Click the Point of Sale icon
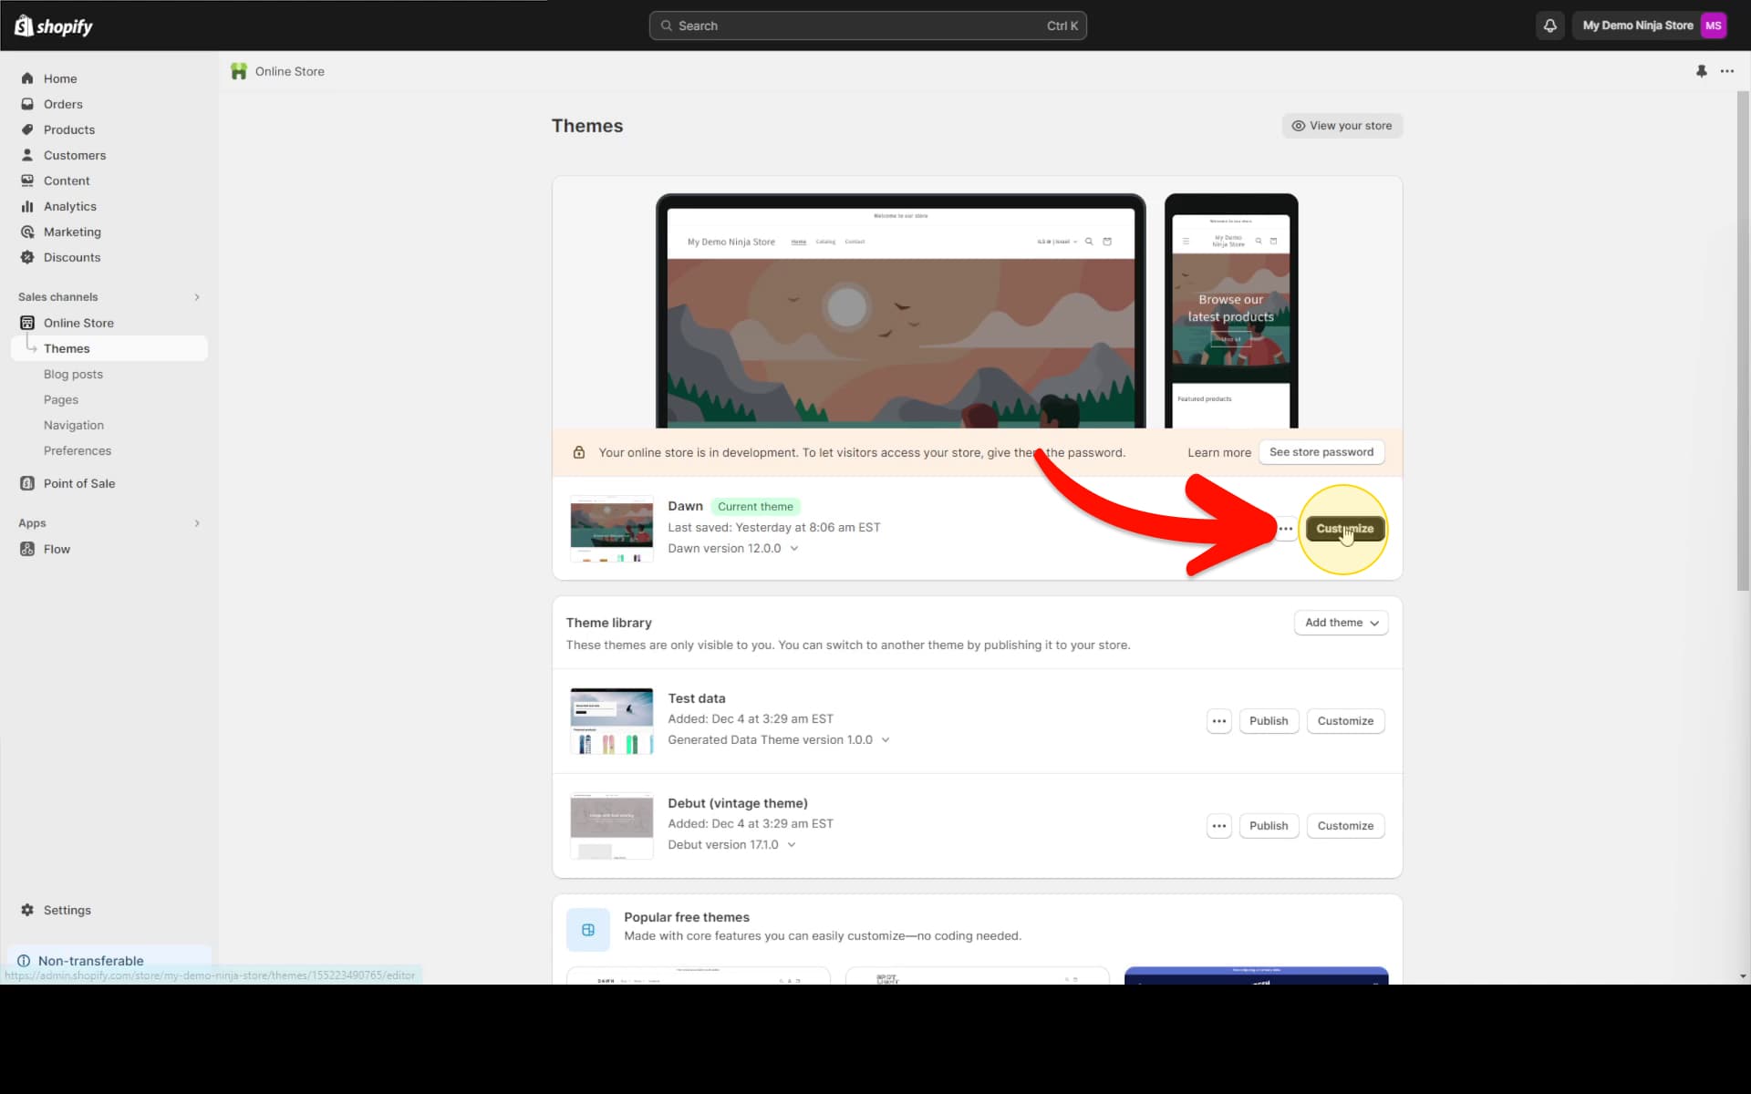 (27, 483)
